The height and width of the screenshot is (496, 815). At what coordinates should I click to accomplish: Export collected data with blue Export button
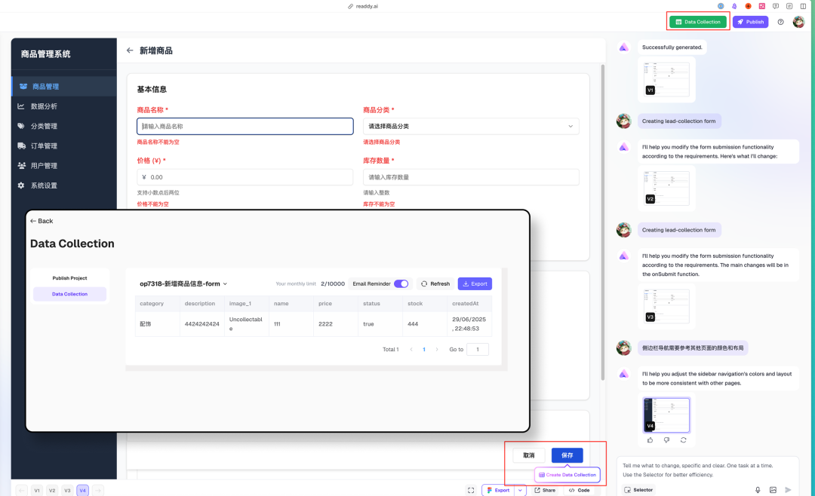tap(475, 283)
